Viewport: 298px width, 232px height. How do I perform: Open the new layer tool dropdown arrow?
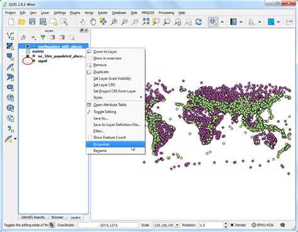pos(15,139)
